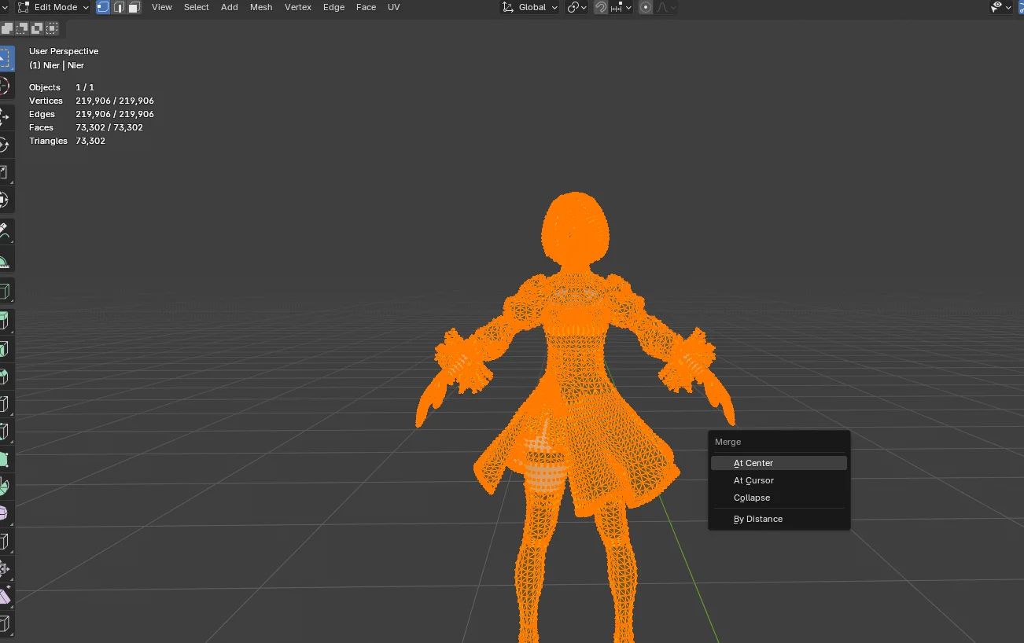The height and width of the screenshot is (643, 1024).
Task: Open the UV menu
Action: point(394,7)
